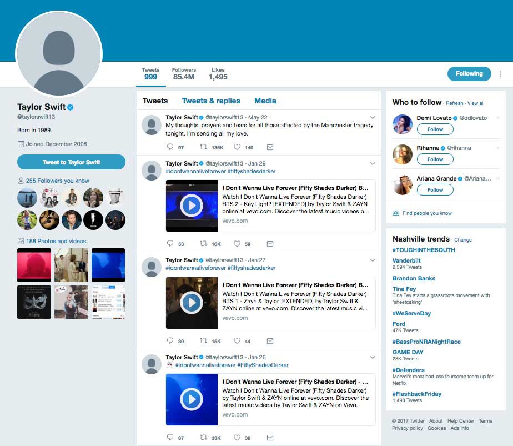Change the Nashville trends location
513x446 pixels.
pyautogui.click(x=463, y=240)
